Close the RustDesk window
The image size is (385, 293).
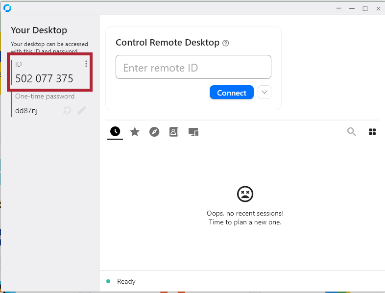coord(378,9)
